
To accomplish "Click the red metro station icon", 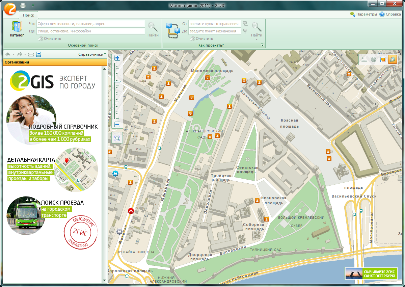I will (x=131, y=211).
